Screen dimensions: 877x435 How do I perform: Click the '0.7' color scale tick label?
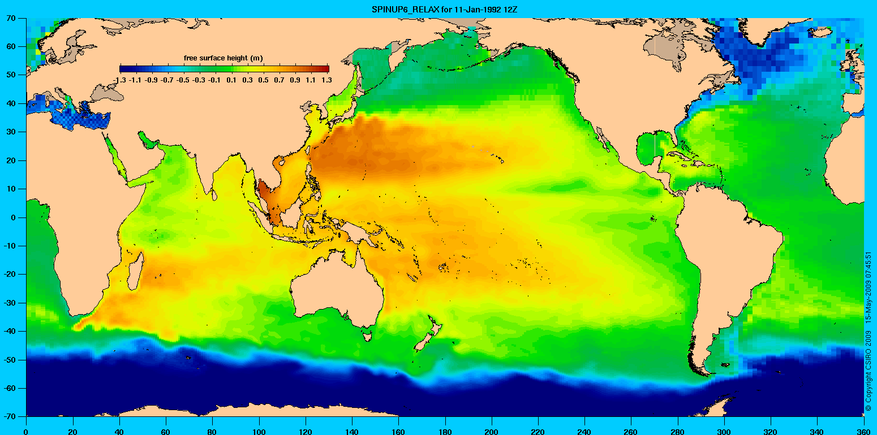coord(280,80)
